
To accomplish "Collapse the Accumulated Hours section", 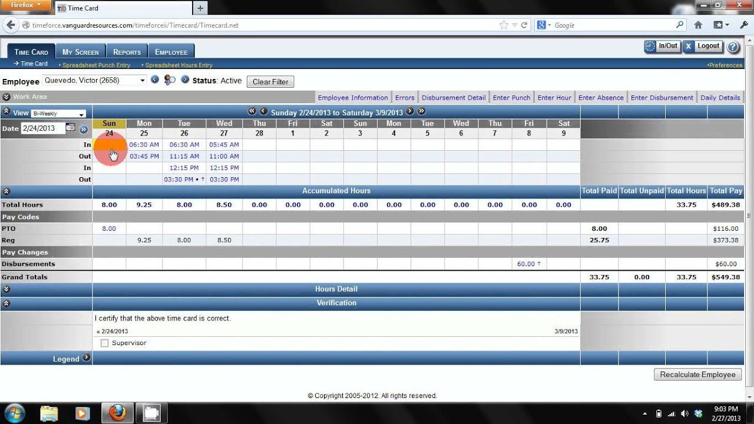I will (x=6, y=191).
